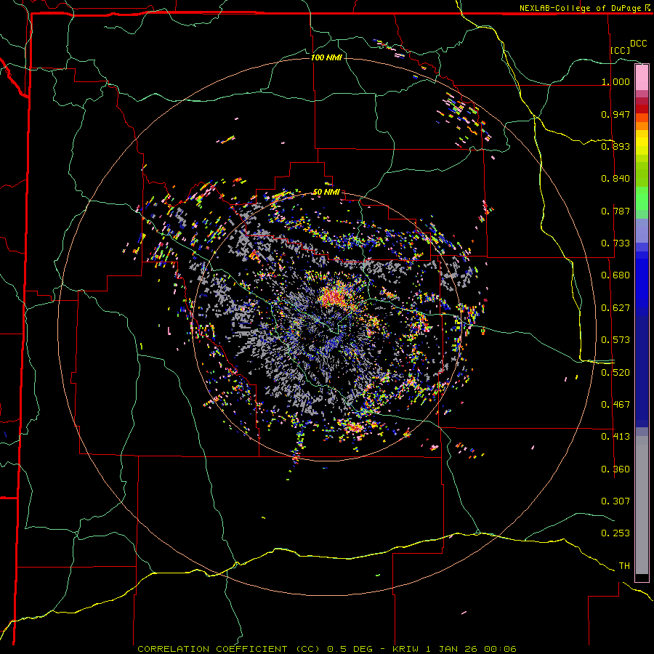Click the Correlation Coefficient KRIW caption
This screenshot has height=654, width=654.
click(327, 649)
